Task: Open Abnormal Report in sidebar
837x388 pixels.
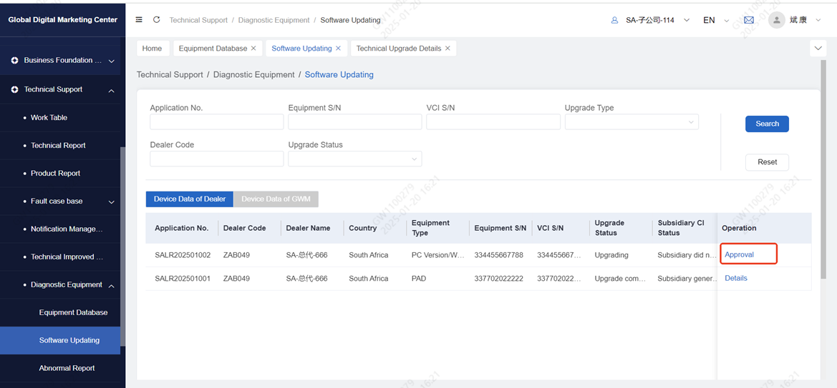Action: (67, 368)
